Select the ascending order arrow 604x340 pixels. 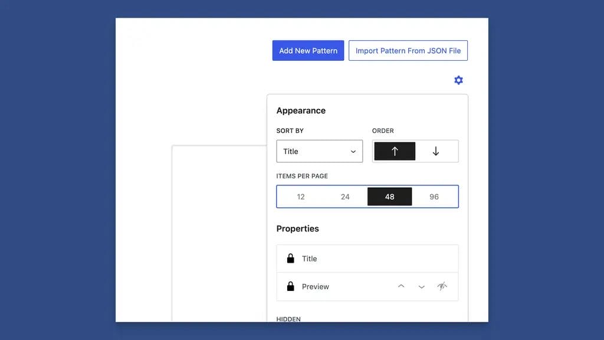[394, 151]
